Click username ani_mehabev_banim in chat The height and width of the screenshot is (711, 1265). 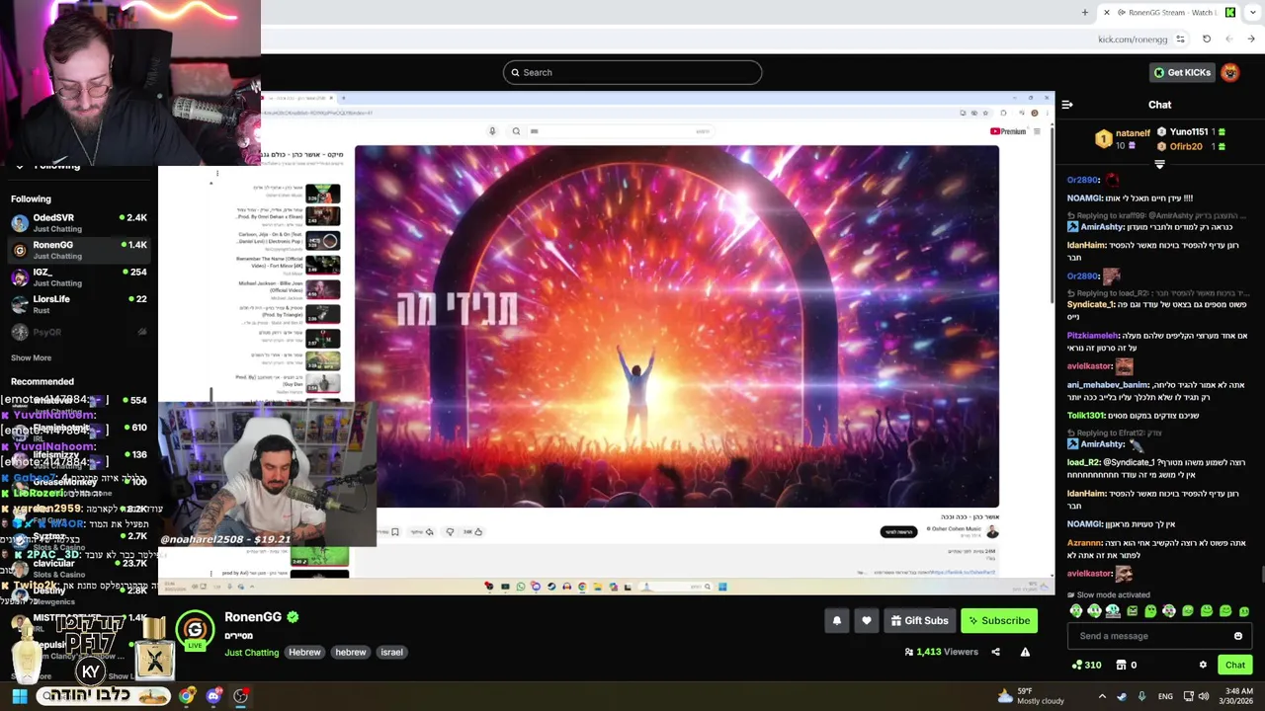1108,385
